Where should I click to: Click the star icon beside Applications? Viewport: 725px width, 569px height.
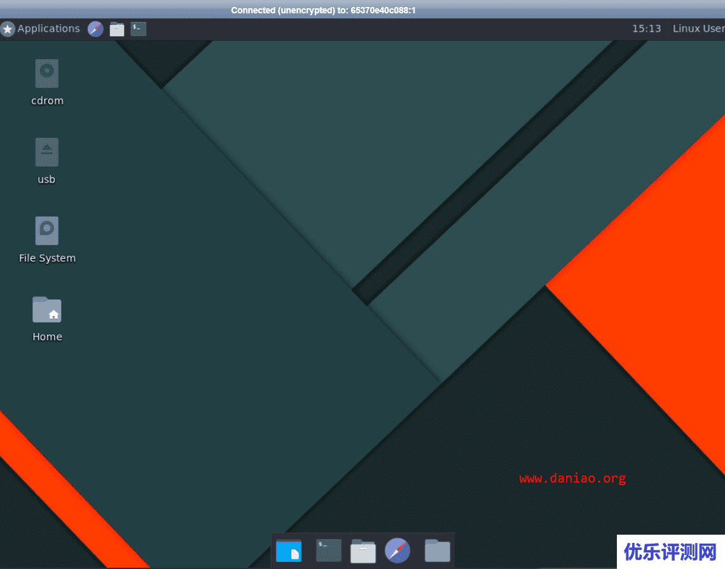pos(8,29)
